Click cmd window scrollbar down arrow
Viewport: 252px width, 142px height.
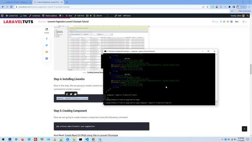[216, 104]
